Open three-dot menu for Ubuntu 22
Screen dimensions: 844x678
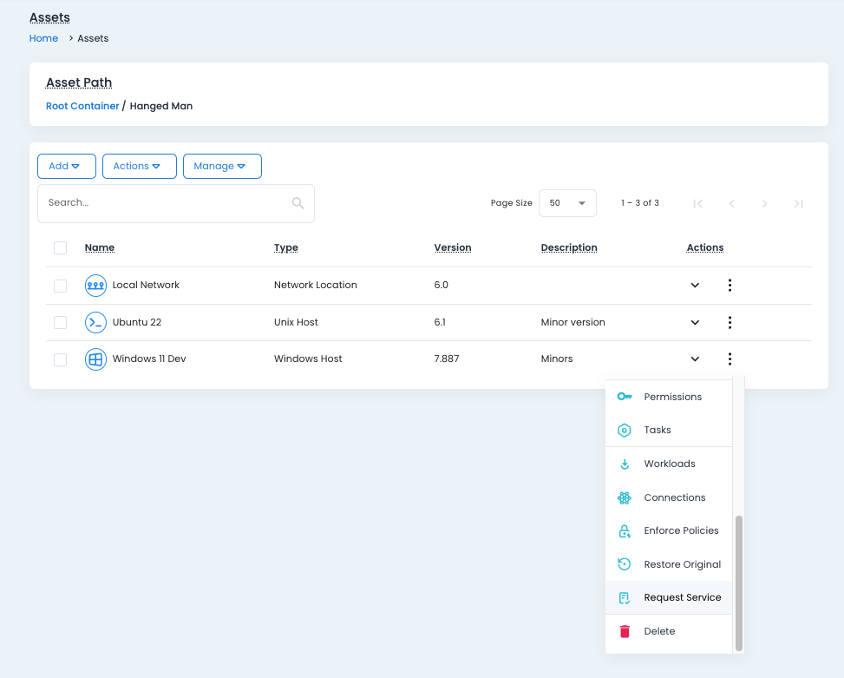pyautogui.click(x=730, y=322)
